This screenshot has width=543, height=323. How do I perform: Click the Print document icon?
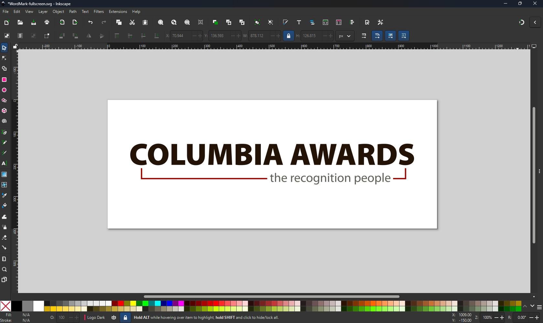(47, 22)
